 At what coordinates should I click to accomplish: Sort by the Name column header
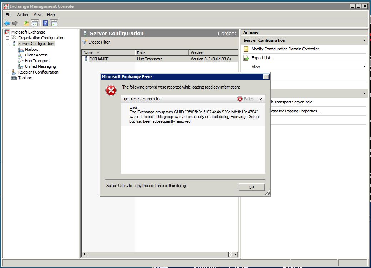click(x=108, y=53)
